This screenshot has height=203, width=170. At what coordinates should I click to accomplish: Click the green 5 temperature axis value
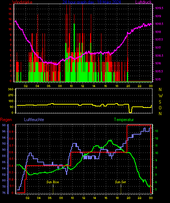tap(156, 189)
